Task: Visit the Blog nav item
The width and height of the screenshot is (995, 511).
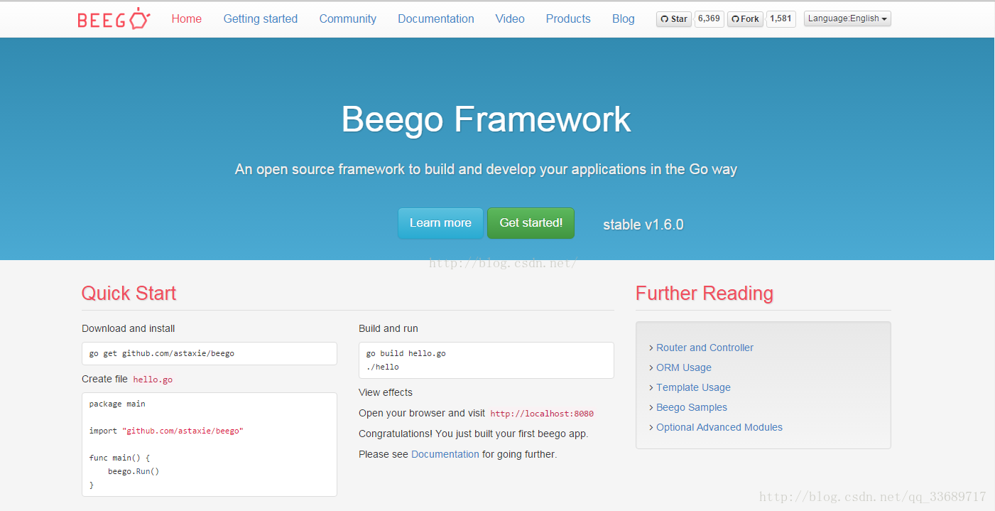Action: coord(624,19)
